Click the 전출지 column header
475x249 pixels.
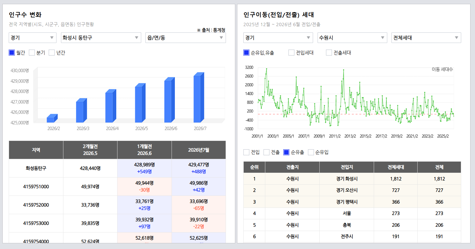click(x=292, y=167)
